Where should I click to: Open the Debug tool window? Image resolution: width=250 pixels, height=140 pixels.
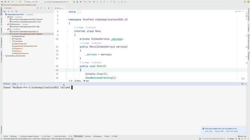point(14,136)
